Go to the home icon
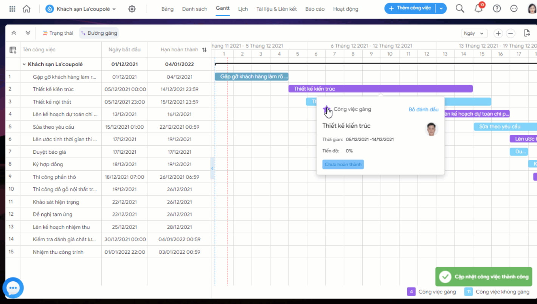 tap(26, 9)
